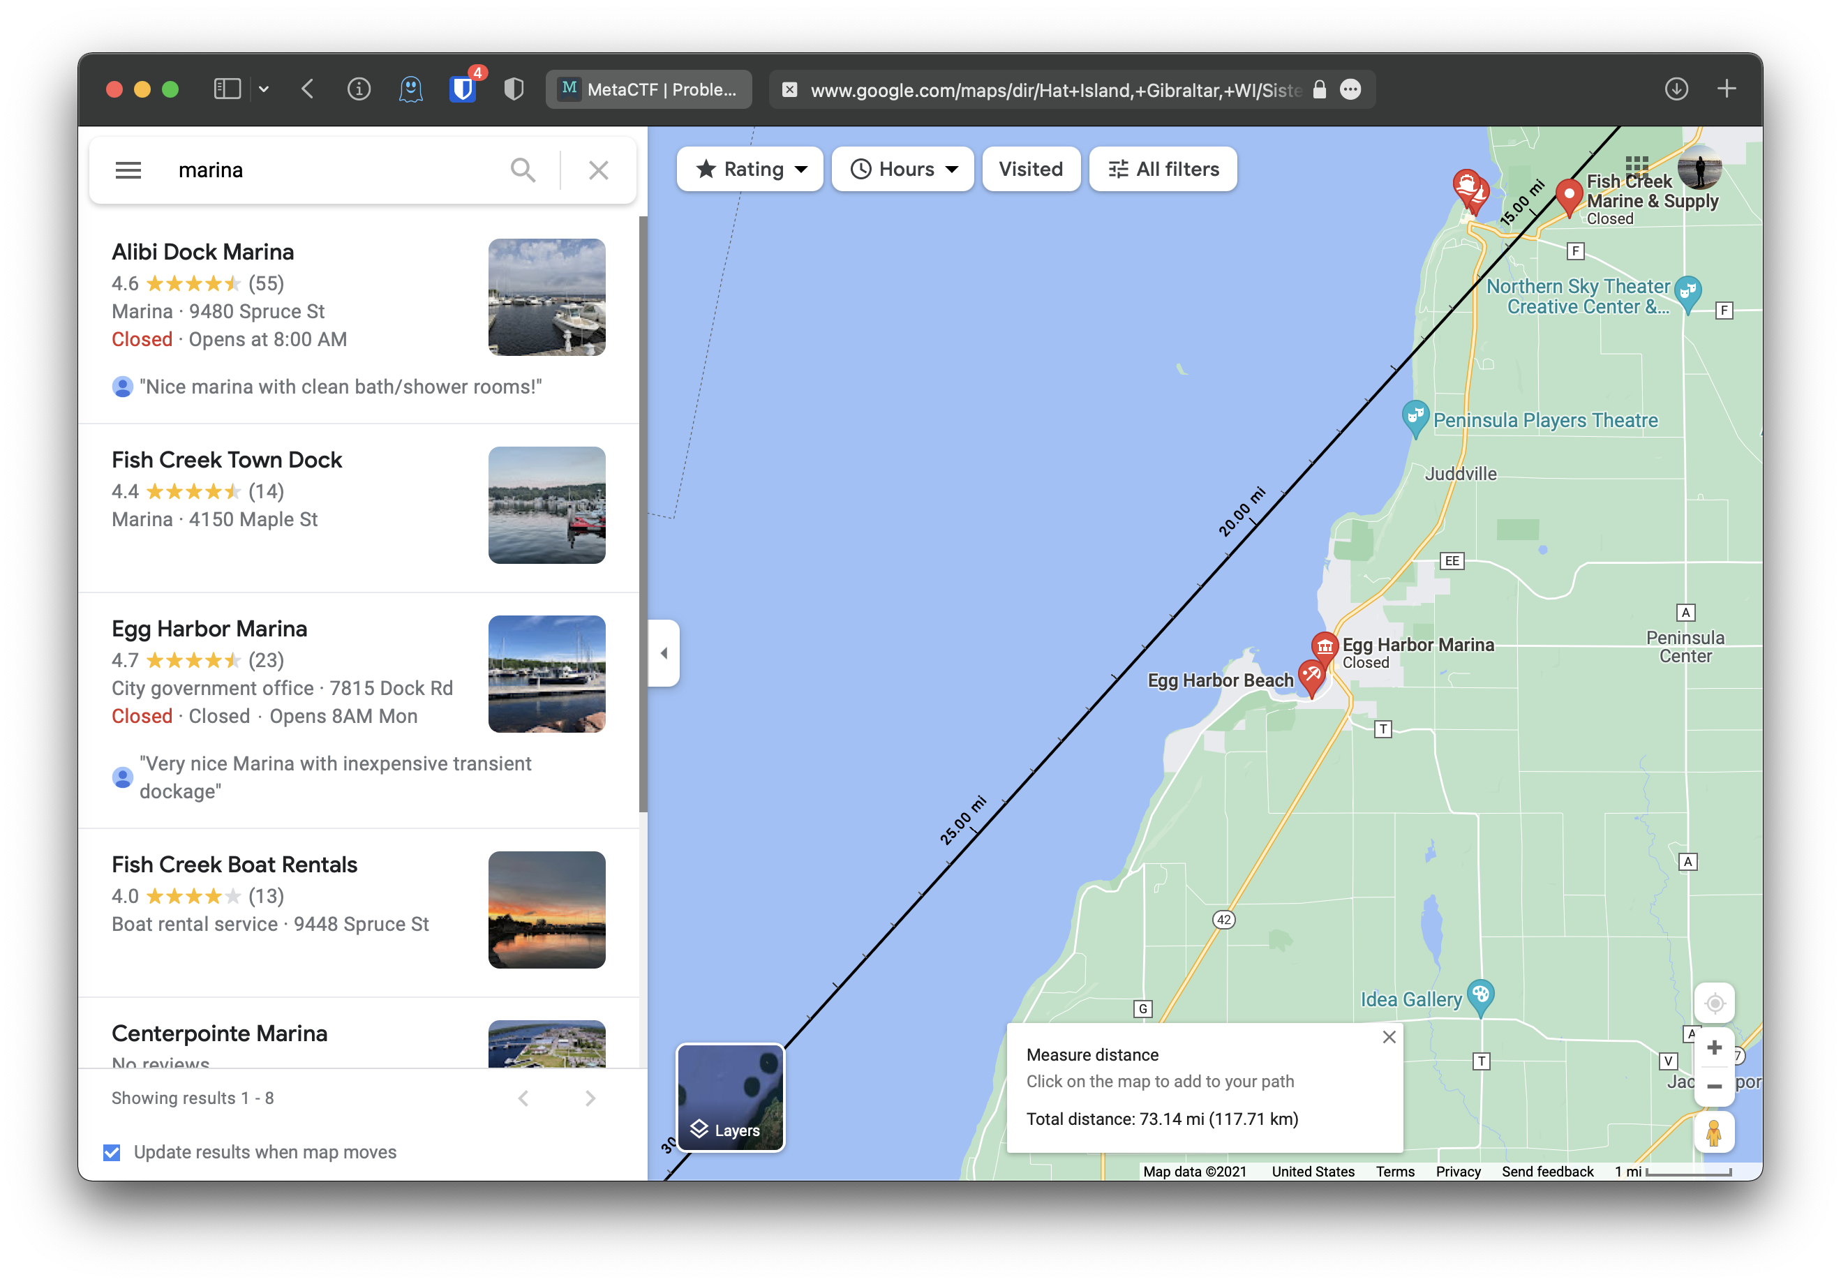This screenshot has width=1841, height=1284.
Task: Click Egg Harbor Marina's '7815 Dock Rd' address
Action: point(392,688)
